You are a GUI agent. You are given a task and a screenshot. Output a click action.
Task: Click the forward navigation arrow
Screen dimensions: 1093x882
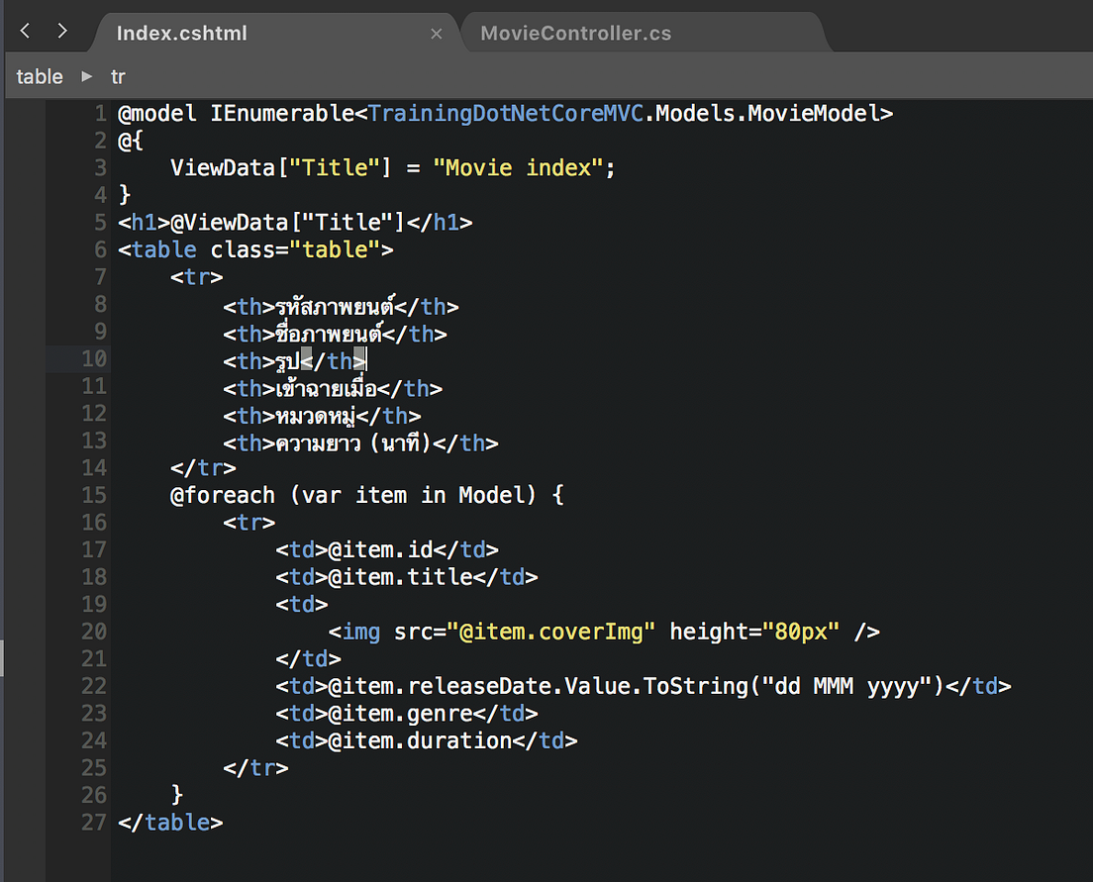[x=61, y=29]
